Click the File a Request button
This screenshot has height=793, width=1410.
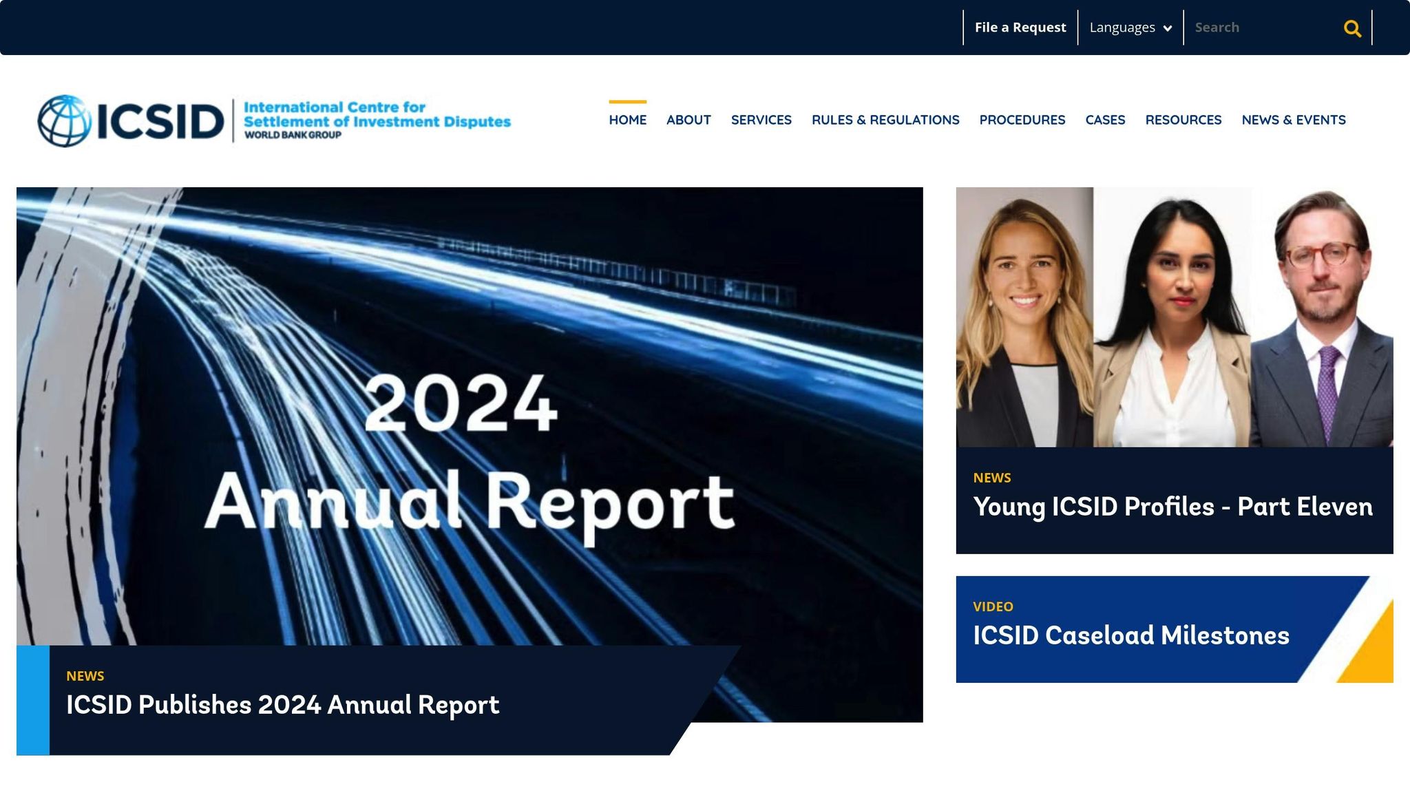point(1020,28)
